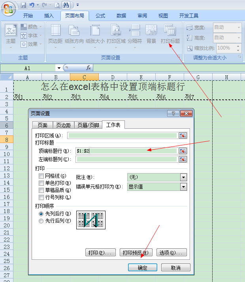Open customize quick access toolbar dropdown
This screenshot has width=245, height=282.
pos(77,5)
